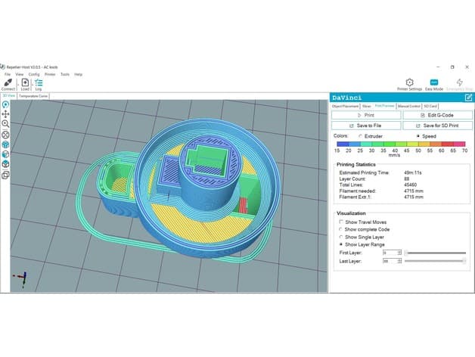This screenshot has height=357, width=475.
Task: Enable Show Travel Moves checkbox
Action: (x=341, y=222)
